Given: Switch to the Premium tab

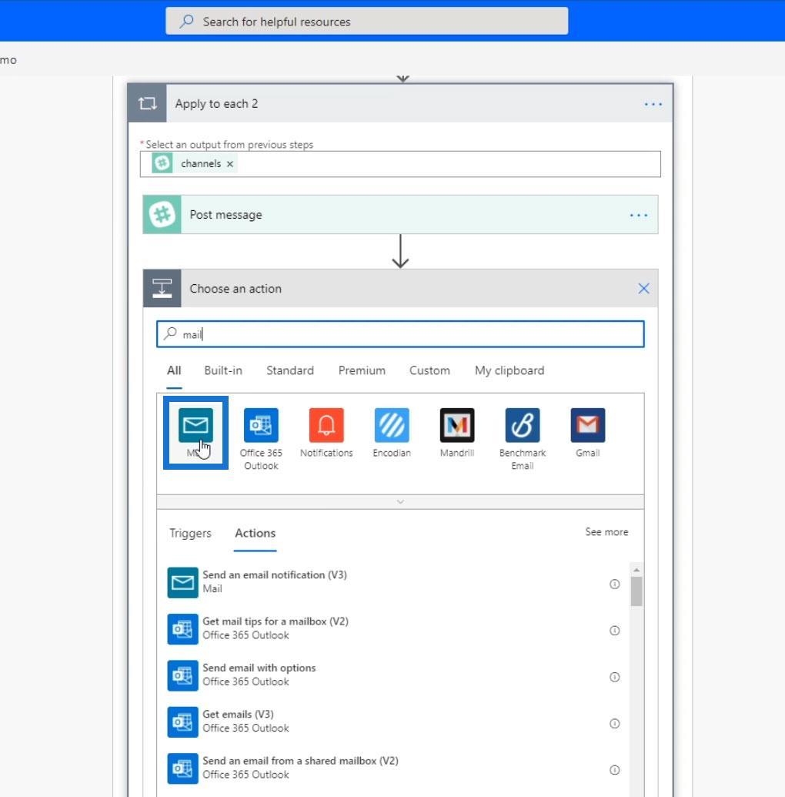Looking at the screenshot, I should [362, 370].
